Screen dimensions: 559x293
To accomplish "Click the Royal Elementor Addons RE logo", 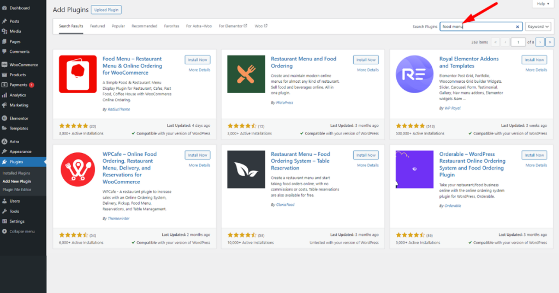I will pyautogui.click(x=414, y=74).
